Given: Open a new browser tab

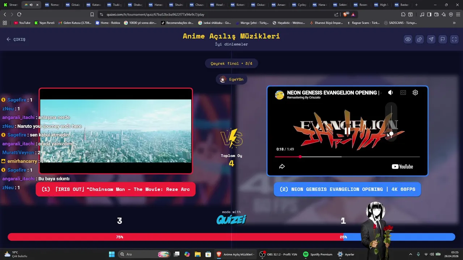Looking at the screenshot, I should 416,5.
